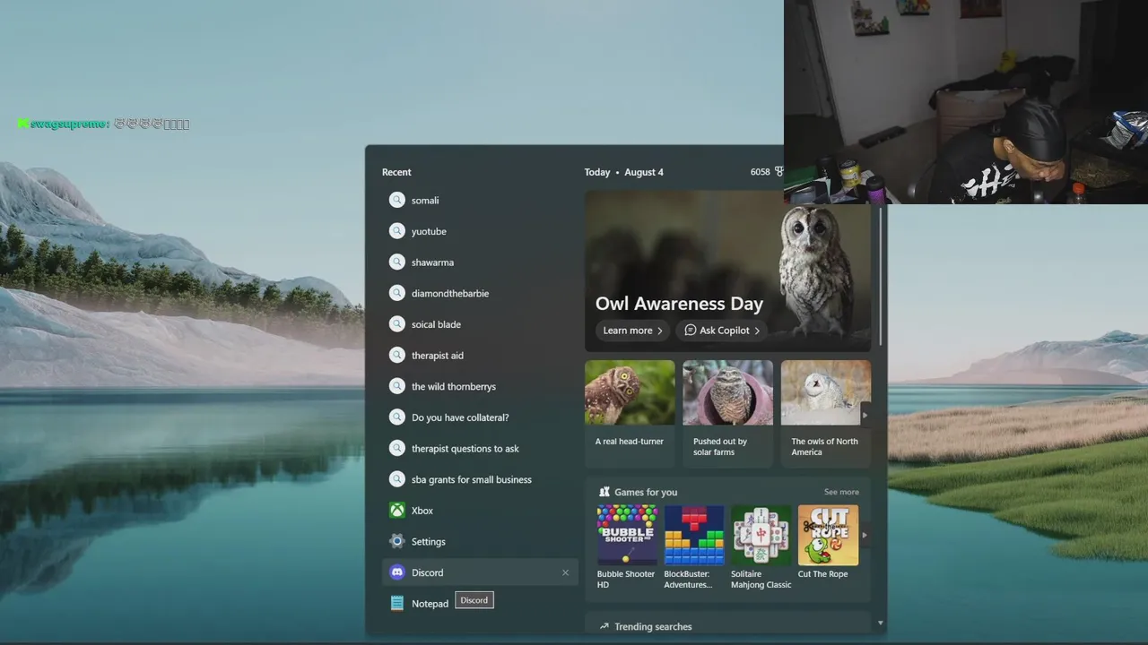Viewport: 1148px width, 645px height.
Task: Click the Games for you controller icon
Action: point(604,492)
